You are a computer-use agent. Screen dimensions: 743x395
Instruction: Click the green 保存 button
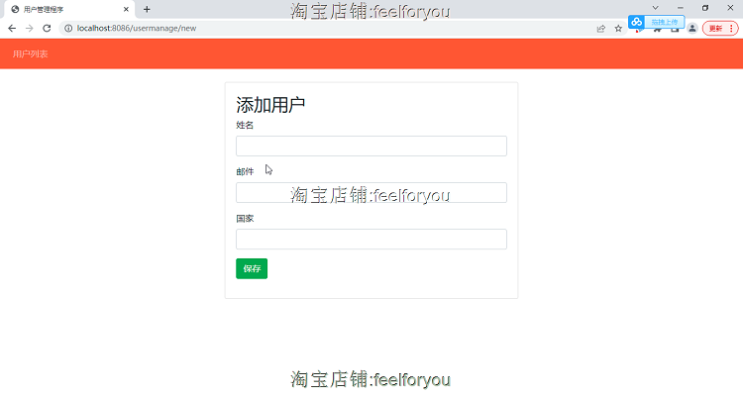pyautogui.click(x=252, y=268)
